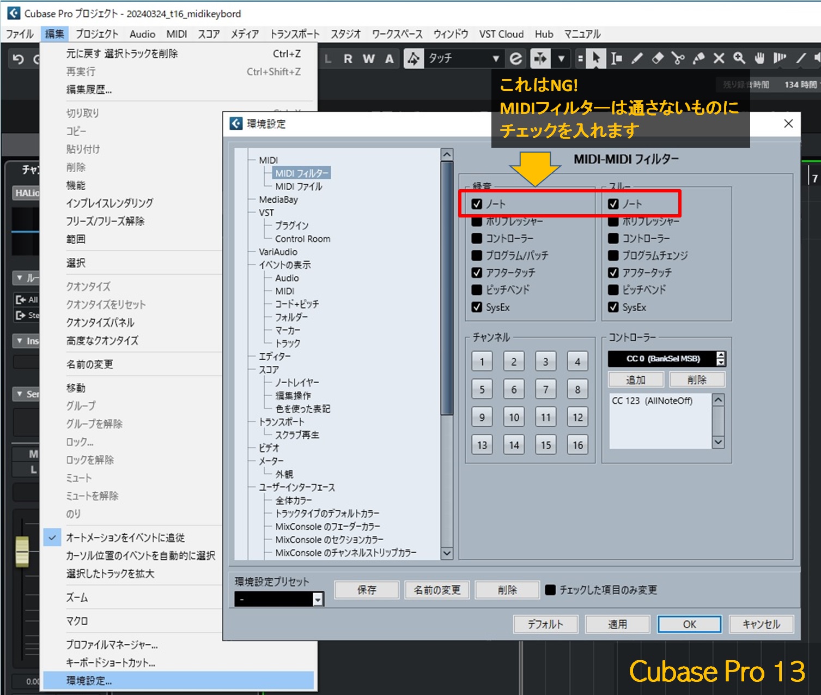The width and height of the screenshot is (821, 695).
Task: Open the ファイル menu
Action: coord(20,34)
